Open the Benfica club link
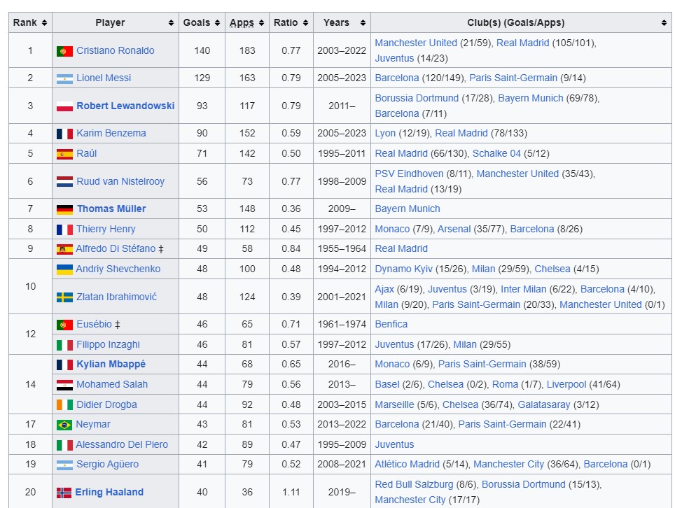This screenshot has width=675, height=508. click(391, 325)
